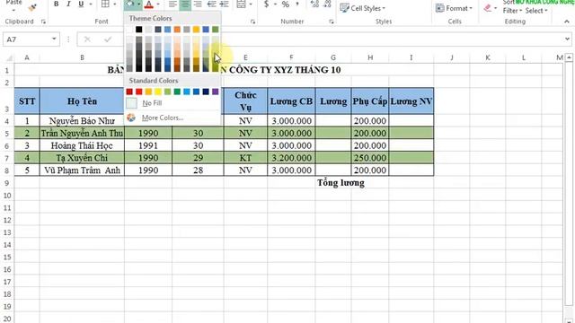Select the 'Tổng lương' cell

click(341, 183)
